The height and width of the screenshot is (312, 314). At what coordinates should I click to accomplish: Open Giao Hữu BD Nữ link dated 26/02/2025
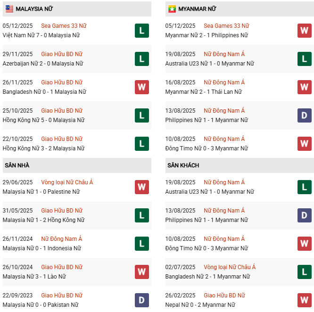click(224, 296)
